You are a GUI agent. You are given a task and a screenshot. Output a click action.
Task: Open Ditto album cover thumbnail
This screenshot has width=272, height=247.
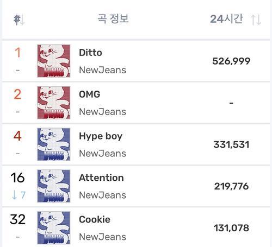click(x=54, y=61)
